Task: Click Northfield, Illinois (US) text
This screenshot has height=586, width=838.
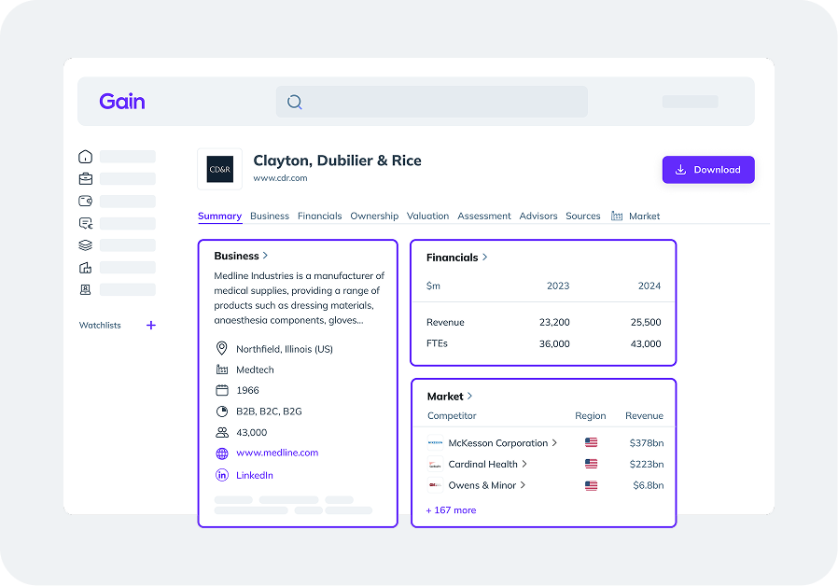Action: 285,349
